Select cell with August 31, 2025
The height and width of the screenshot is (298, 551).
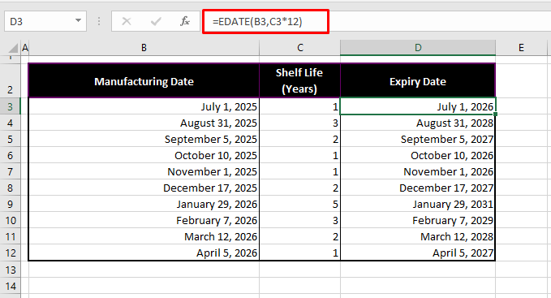point(144,123)
